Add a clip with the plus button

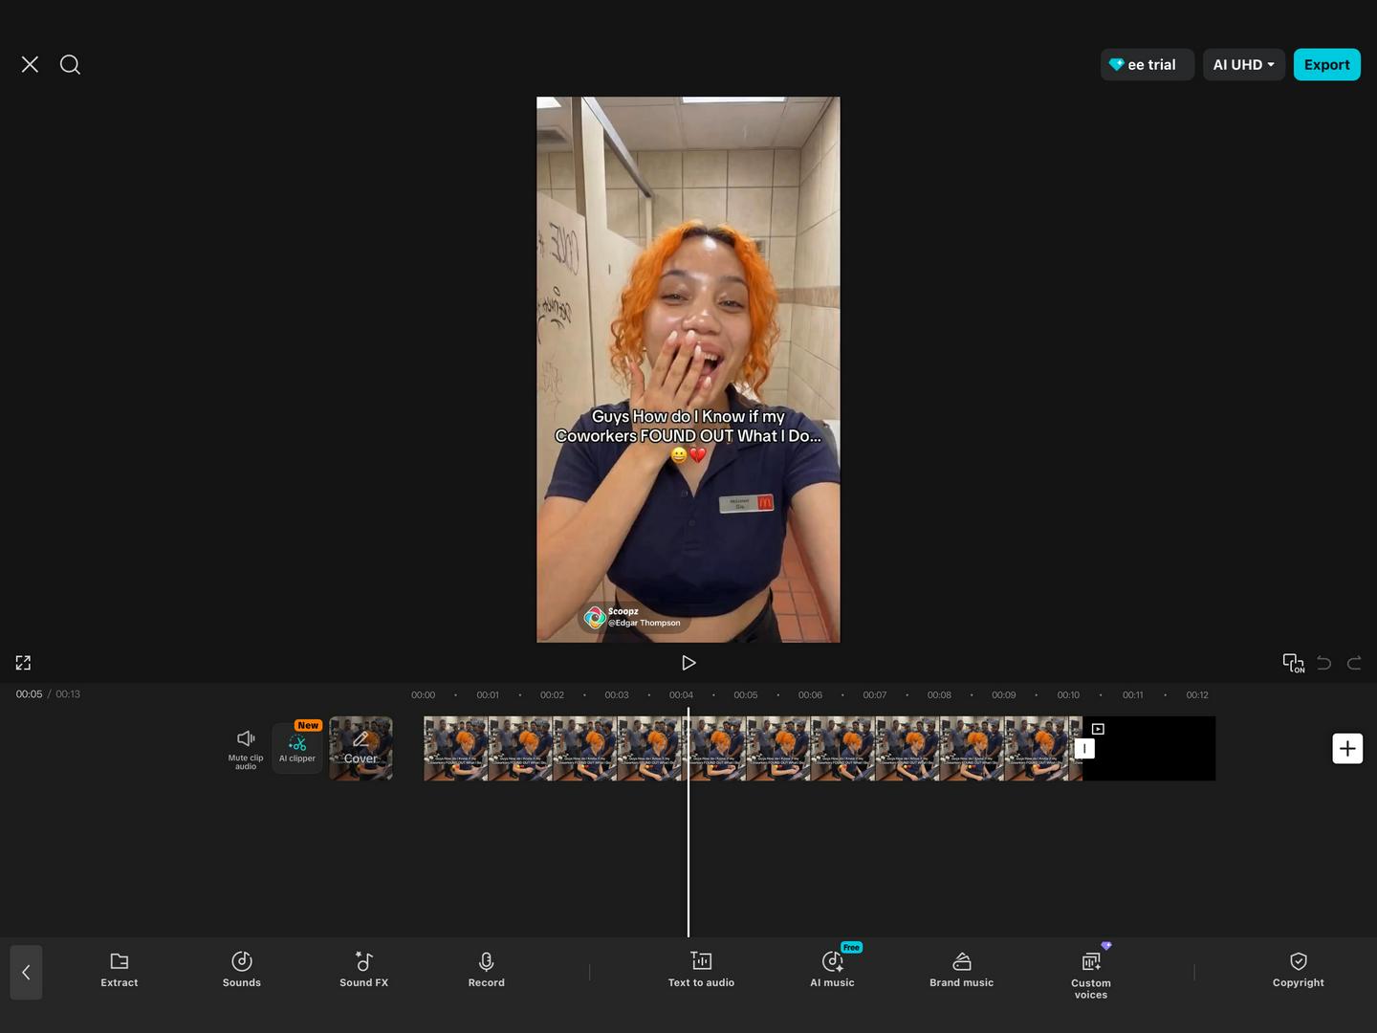[x=1347, y=748]
